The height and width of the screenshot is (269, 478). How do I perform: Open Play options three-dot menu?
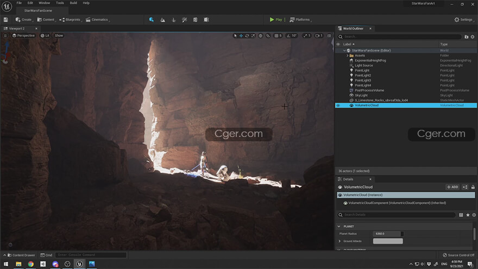click(x=285, y=20)
